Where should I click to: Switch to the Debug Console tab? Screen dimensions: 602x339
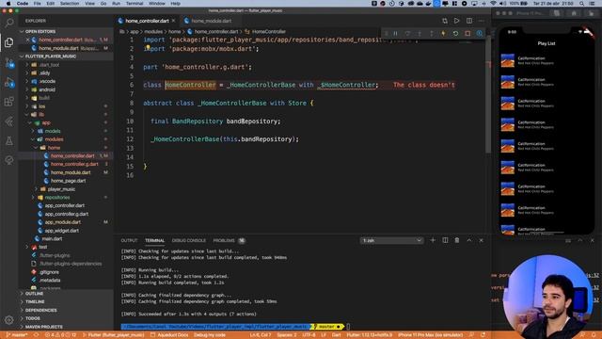(188, 241)
